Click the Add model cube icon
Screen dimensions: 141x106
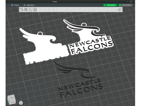(x=21, y=9)
